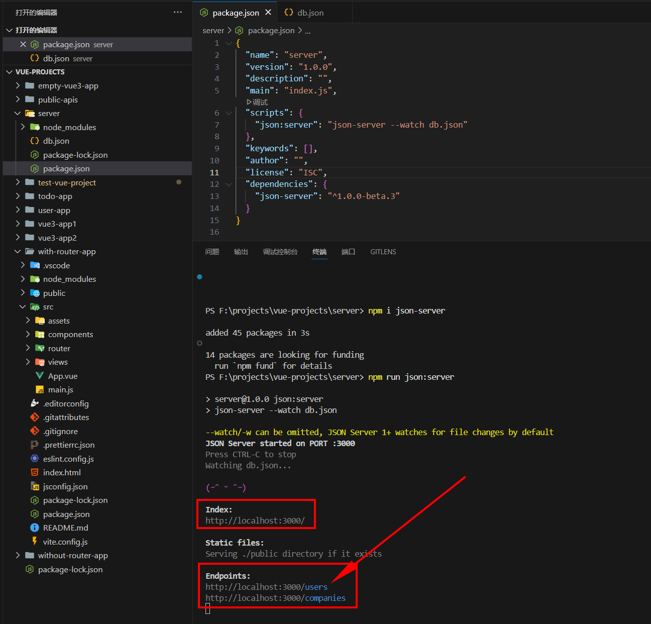Click the git icon for .gitattributes
Image resolution: width=651 pixels, height=624 pixels.
click(35, 417)
